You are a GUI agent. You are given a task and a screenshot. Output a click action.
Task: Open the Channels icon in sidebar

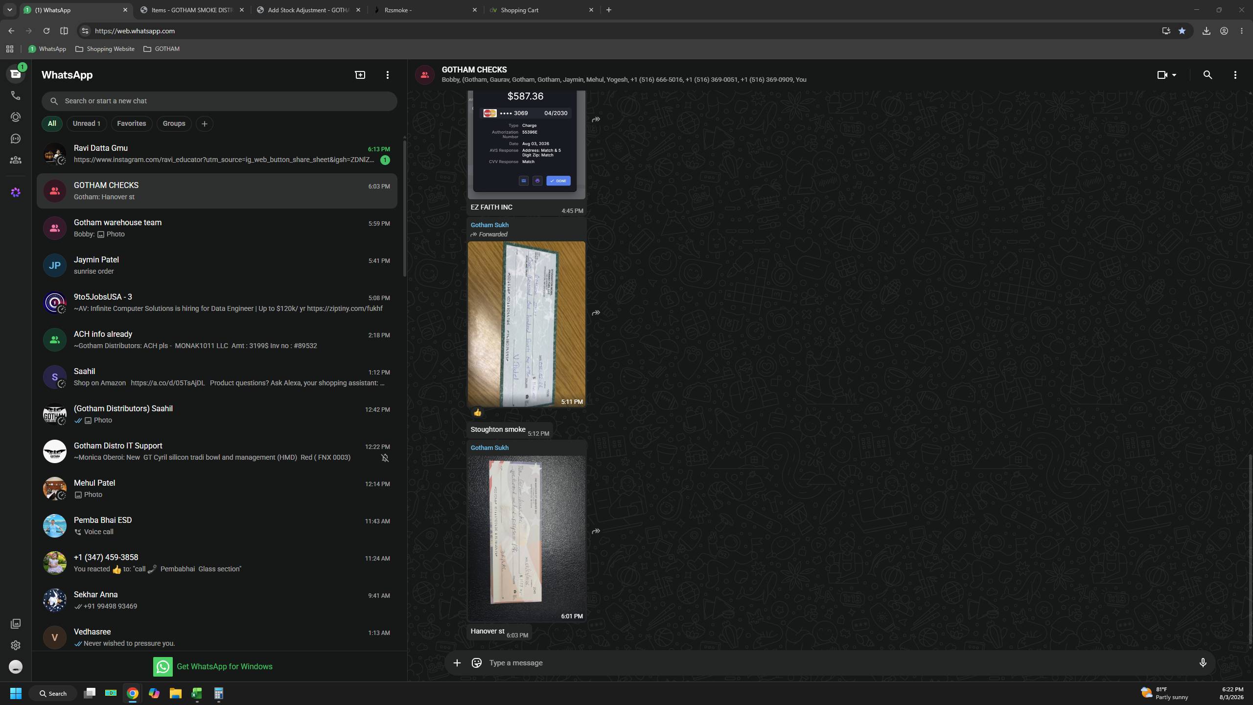16,139
